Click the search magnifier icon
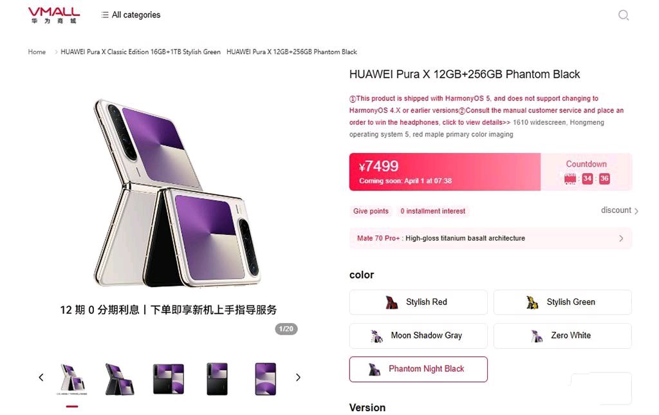 623,15
